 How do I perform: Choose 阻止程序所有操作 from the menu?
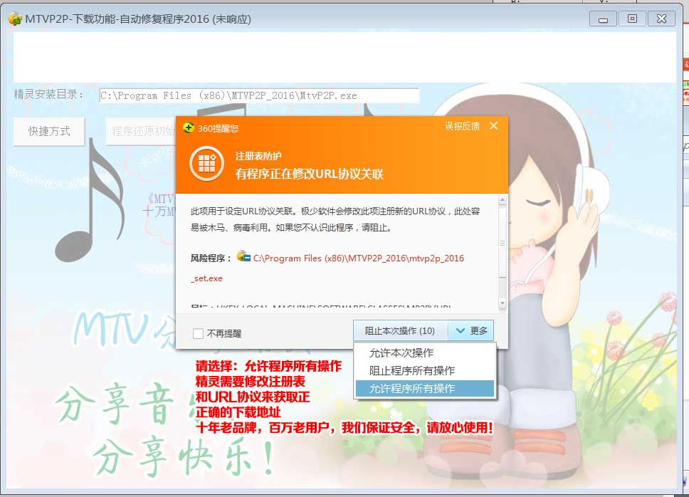tap(411, 370)
